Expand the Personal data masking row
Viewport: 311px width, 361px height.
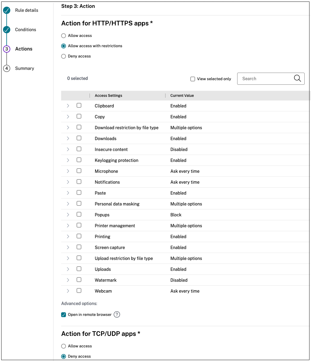click(68, 204)
